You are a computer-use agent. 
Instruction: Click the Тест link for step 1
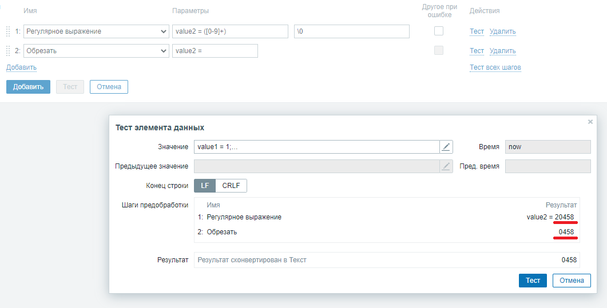pos(477,31)
